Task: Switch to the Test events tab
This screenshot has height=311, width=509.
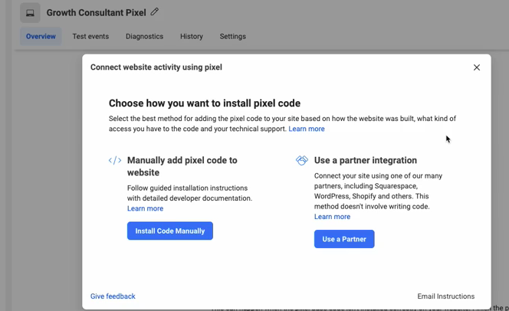Action: coord(90,36)
